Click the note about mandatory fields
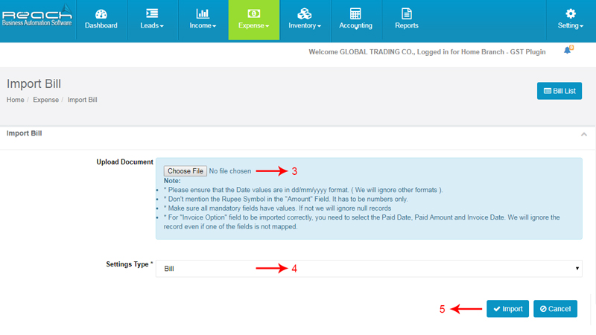 277,208
